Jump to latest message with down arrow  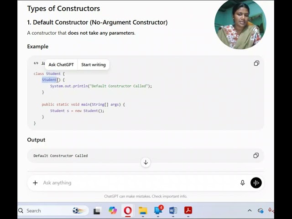tap(146, 162)
